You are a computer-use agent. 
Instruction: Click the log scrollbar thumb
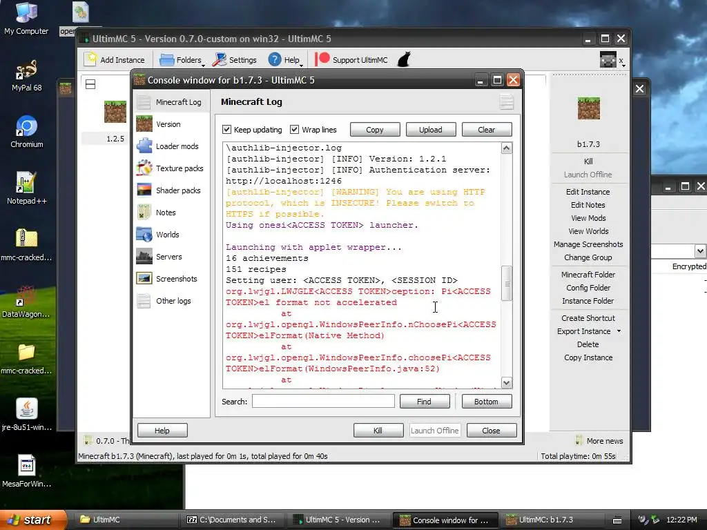[506, 284]
